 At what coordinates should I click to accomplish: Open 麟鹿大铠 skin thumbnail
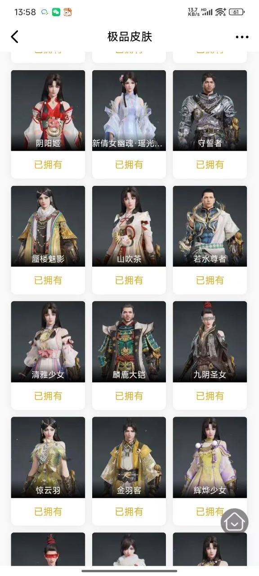(x=129, y=342)
